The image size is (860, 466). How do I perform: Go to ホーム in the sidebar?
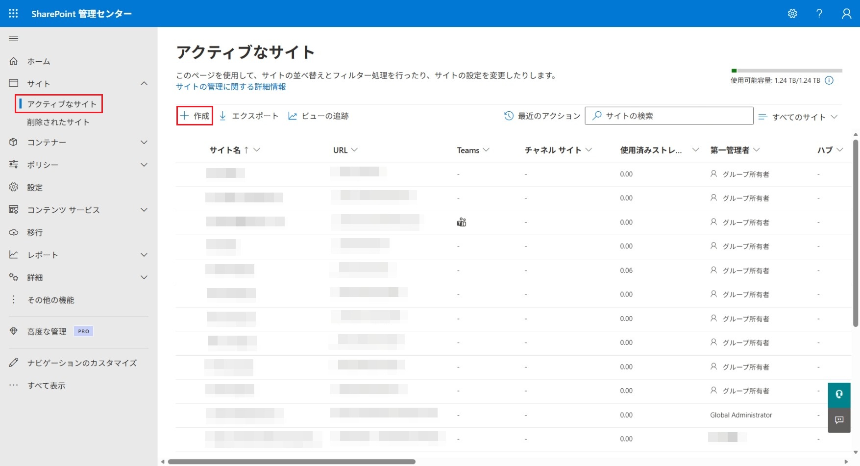(x=39, y=62)
